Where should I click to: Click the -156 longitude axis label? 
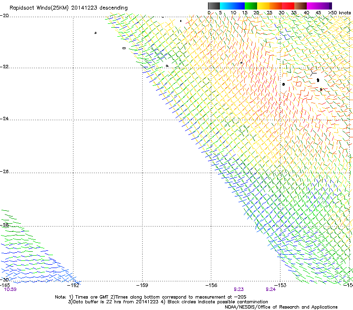point(211,285)
